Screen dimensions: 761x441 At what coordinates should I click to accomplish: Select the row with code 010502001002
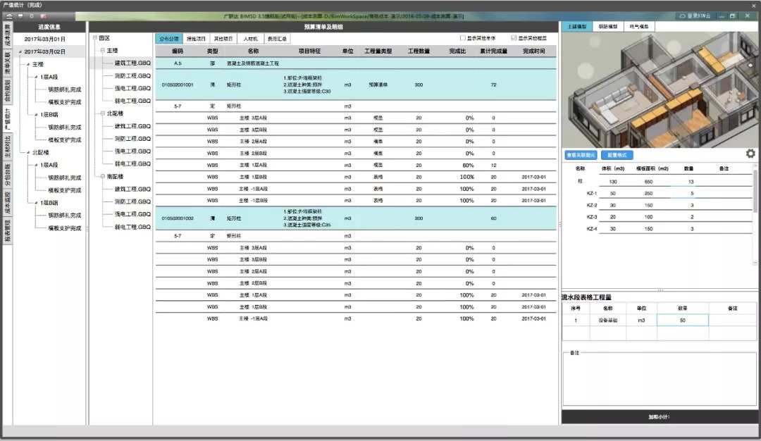tap(356, 218)
